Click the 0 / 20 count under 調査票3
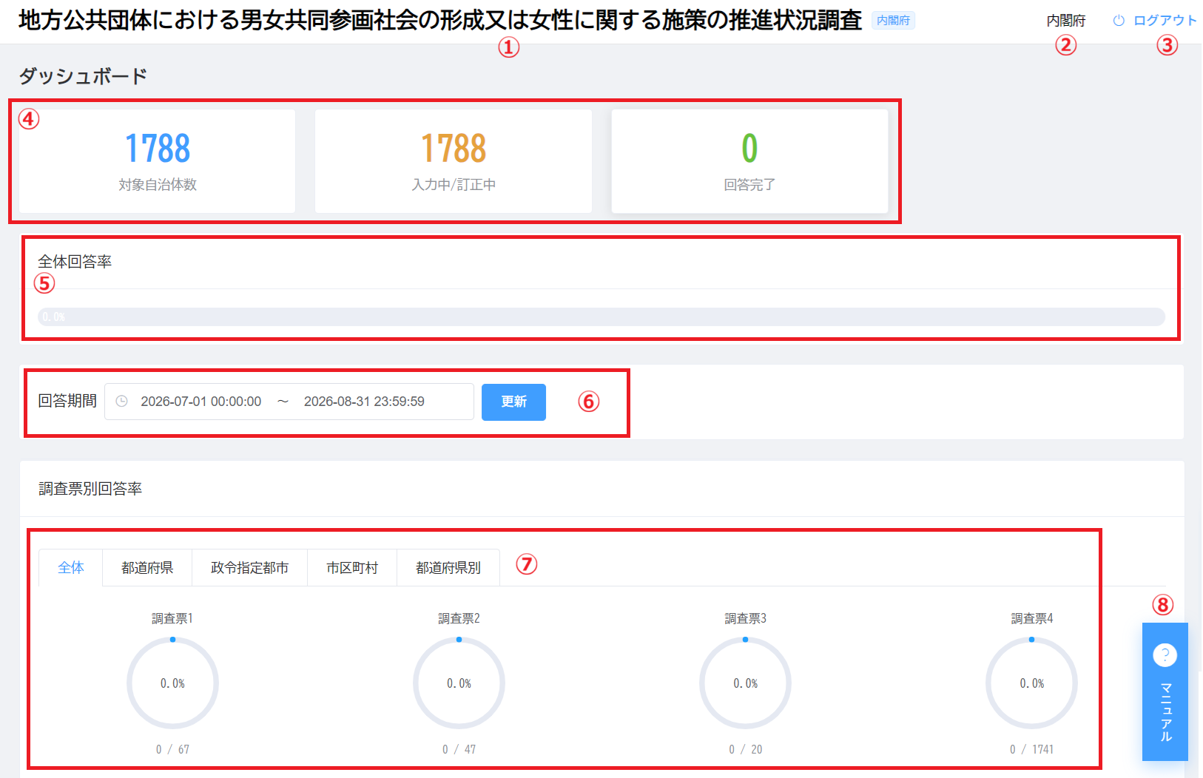This screenshot has width=1203, height=778. tap(745, 749)
